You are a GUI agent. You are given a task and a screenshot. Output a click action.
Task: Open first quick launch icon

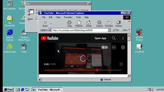point(18,89)
